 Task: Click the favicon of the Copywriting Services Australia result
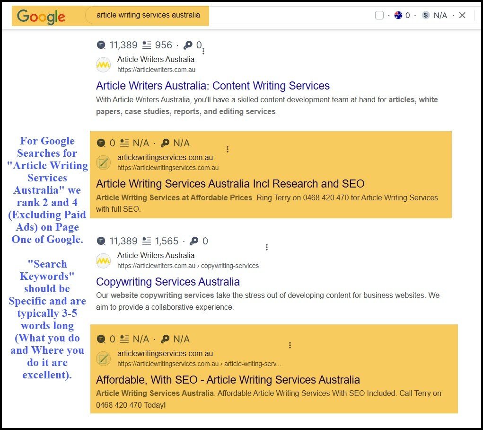[x=103, y=261]
